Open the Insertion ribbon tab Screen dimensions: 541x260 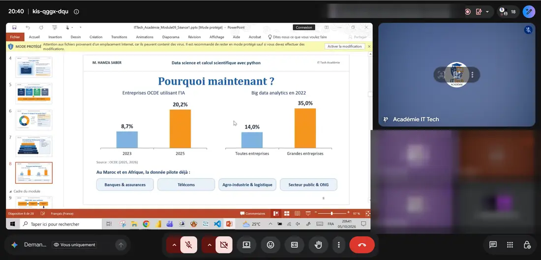click(55, 37)
